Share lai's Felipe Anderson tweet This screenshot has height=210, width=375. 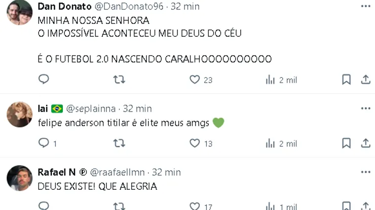click(365, 143)
